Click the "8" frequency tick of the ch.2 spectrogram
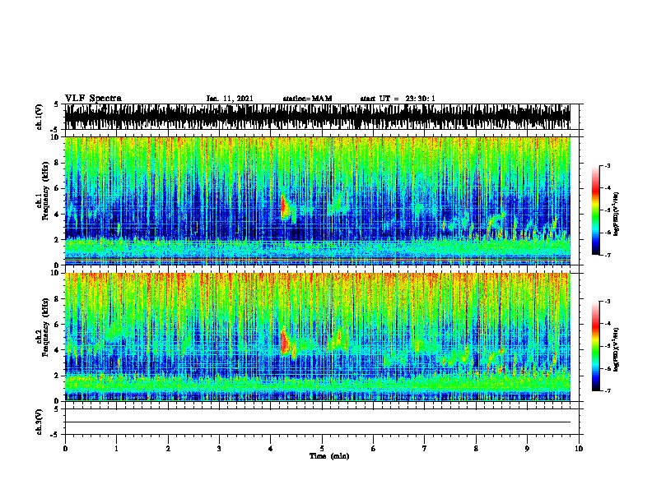 pyautogui.click(x=58, y=299)
